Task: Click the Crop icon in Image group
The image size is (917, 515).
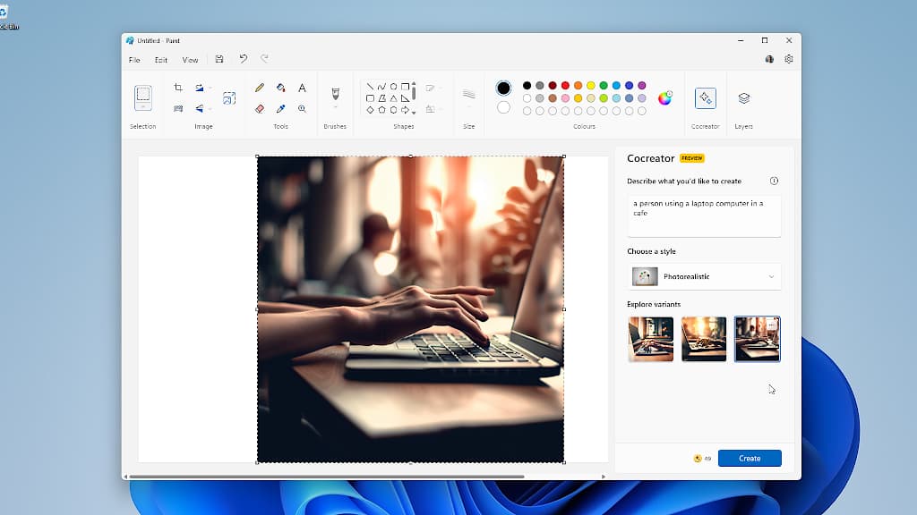Action: (x=178, y=88)
